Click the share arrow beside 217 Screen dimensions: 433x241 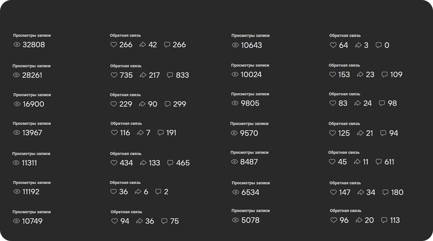coord(143,75)
